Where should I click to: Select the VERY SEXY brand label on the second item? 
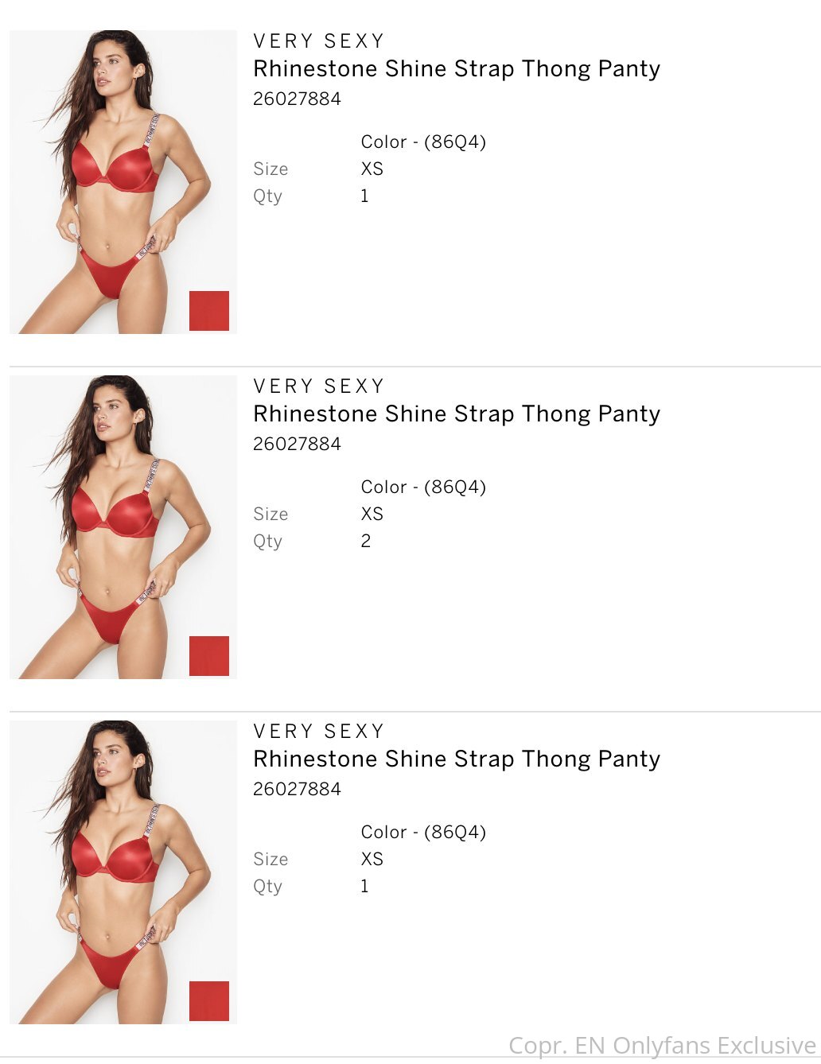click(x=319, y=386)
